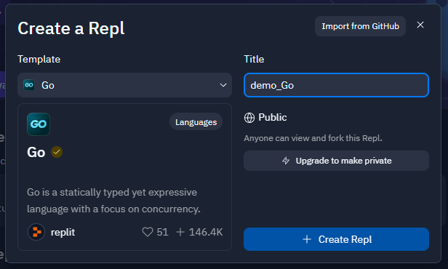Open the replit author link

63,232
